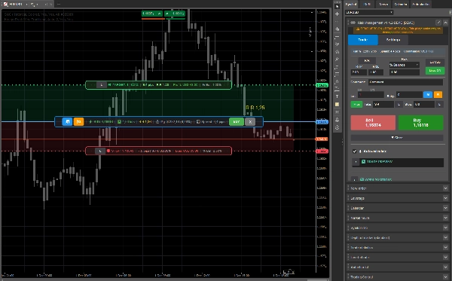Expand the Trade Preview section
Screen dimensions: 452x281
(x=356, y=162)
